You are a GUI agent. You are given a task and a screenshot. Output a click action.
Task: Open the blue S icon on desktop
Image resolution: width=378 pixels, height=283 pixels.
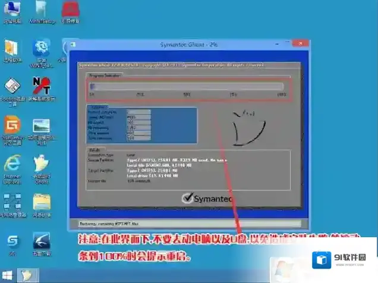click(x=11, y=240)
